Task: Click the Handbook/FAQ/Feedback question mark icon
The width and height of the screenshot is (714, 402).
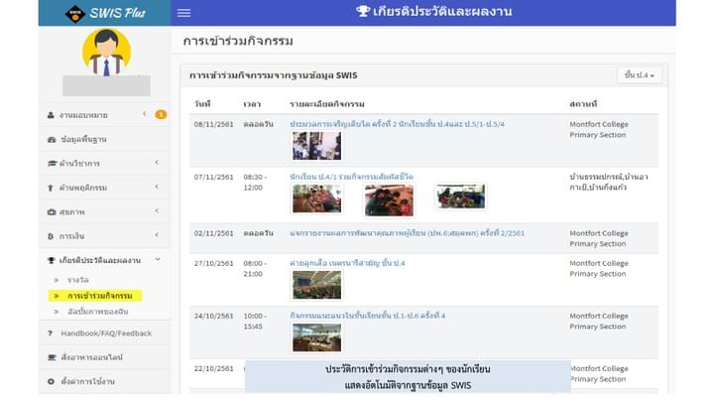Action: tap(51, 334)
